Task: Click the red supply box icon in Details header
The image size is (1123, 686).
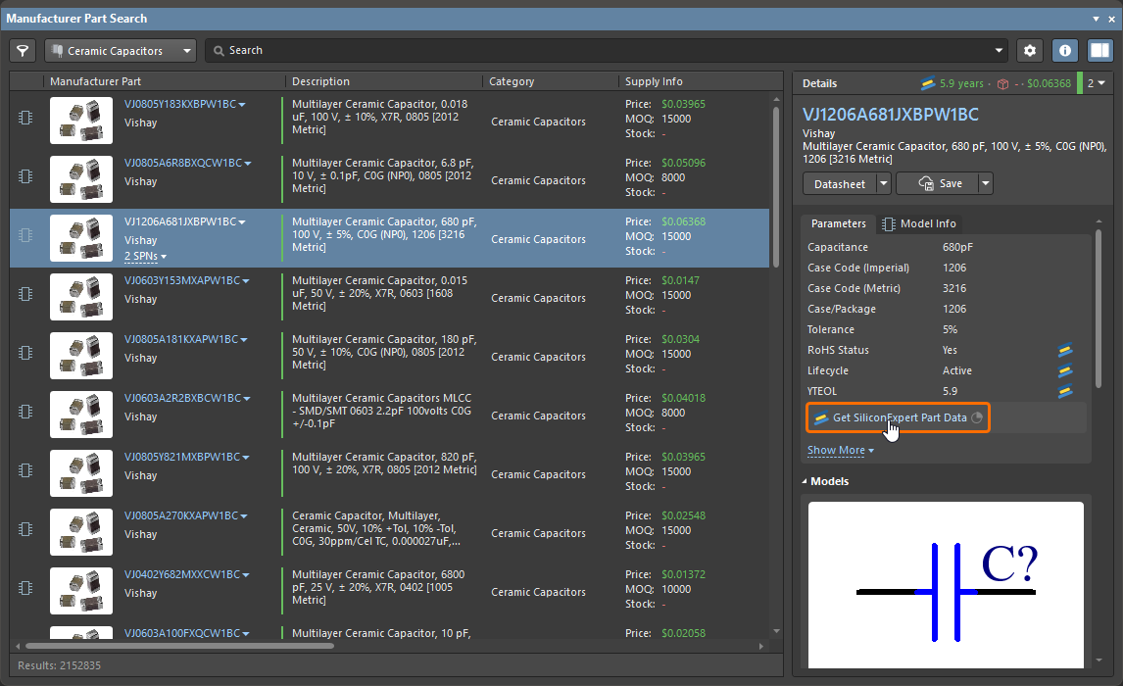Action: [x=1002, y=84]
